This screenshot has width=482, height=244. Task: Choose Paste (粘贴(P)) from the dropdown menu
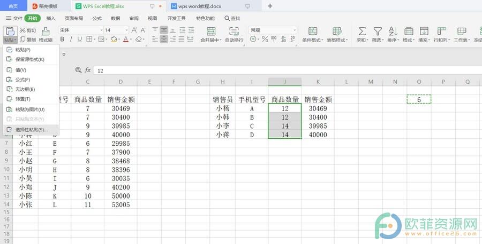pyautogui.click(x=31, y=50)
